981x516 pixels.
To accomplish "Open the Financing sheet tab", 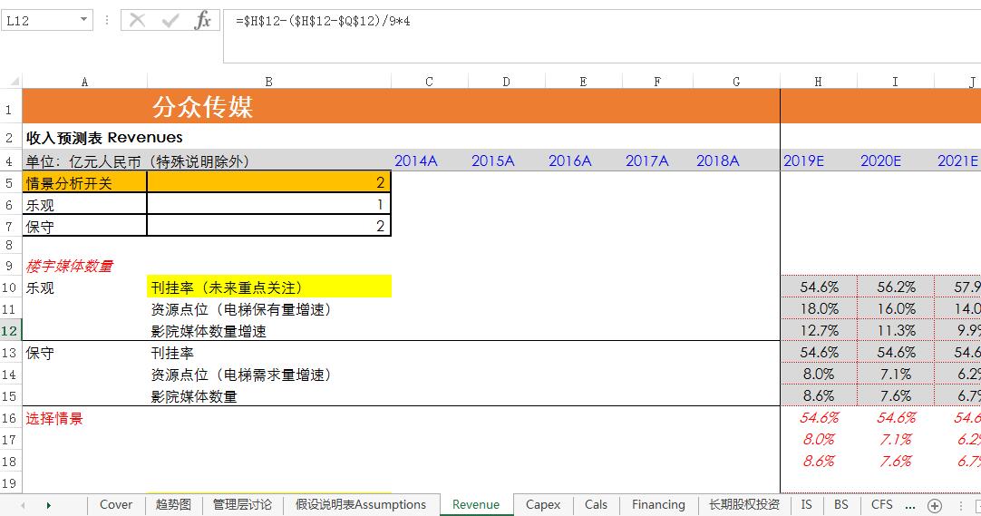I will [658, 505].
